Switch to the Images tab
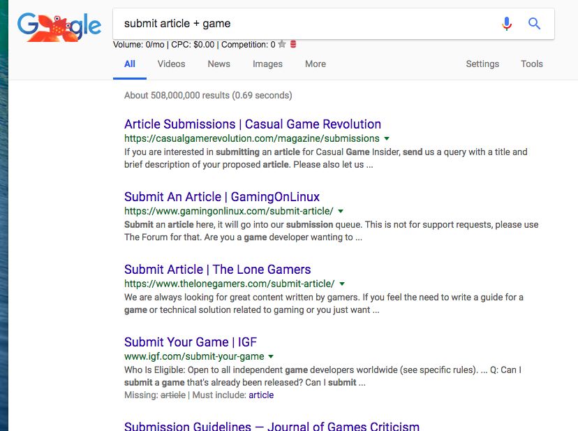578x431 pixels. [267, 64]
